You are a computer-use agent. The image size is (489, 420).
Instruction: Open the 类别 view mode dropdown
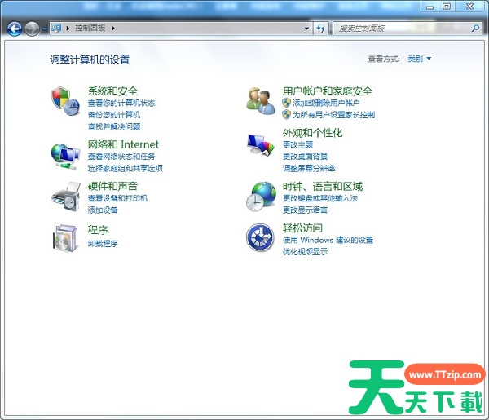pos(420,59)
